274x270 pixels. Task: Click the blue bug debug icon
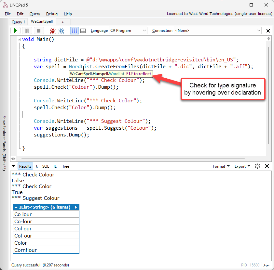[61, 31]
